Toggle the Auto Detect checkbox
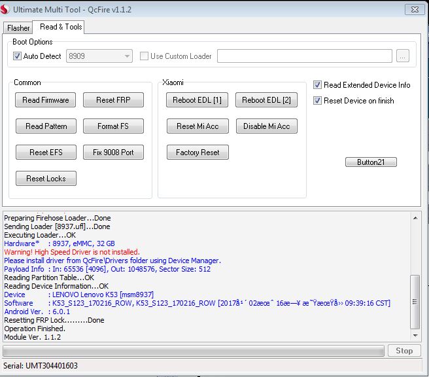429x377 pixels. 17,56
